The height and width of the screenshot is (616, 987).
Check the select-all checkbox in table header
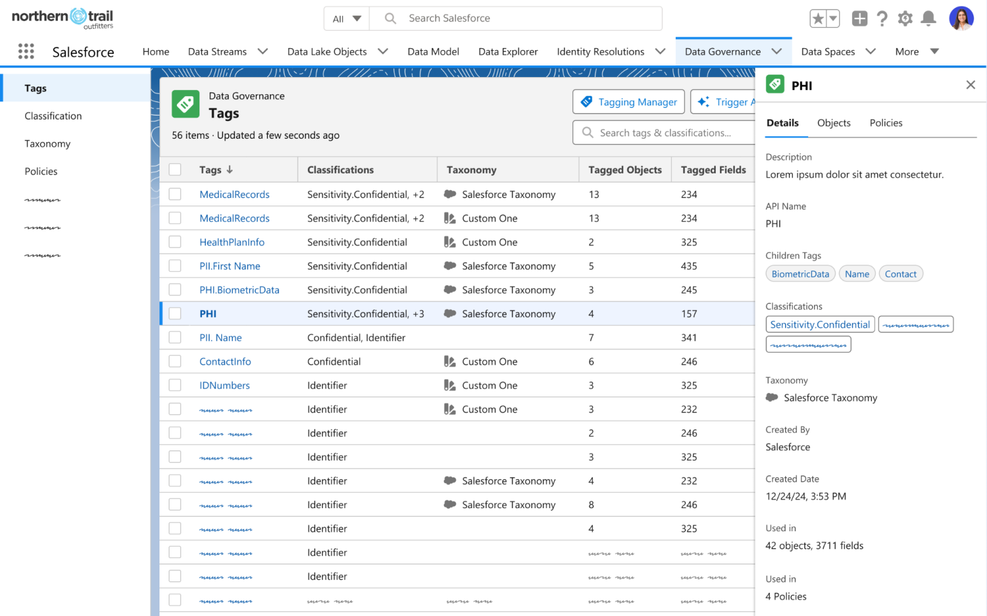click(x=175, y=169)
